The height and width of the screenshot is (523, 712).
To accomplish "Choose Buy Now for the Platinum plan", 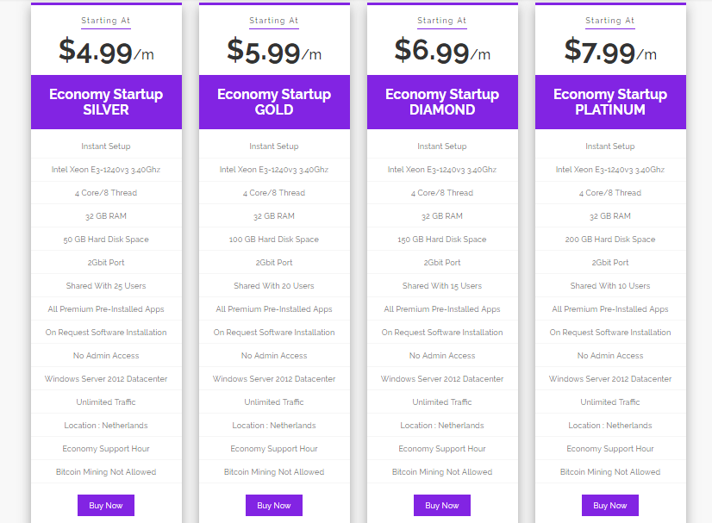I will coord(610,506).
